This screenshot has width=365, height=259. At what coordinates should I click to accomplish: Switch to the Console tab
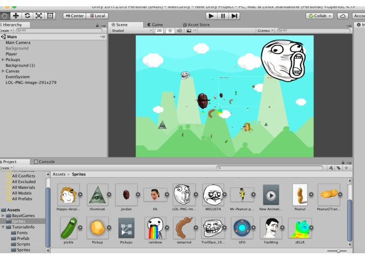coord(45,161)
